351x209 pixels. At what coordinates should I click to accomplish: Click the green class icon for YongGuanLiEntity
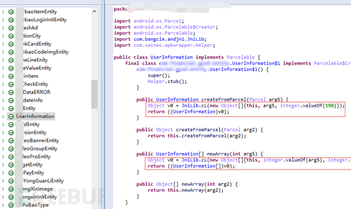[x=11, y=181]
